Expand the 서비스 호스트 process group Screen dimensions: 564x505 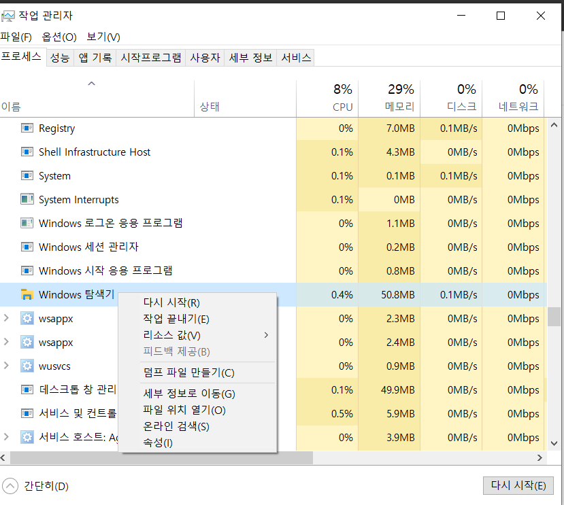point(6,437)
